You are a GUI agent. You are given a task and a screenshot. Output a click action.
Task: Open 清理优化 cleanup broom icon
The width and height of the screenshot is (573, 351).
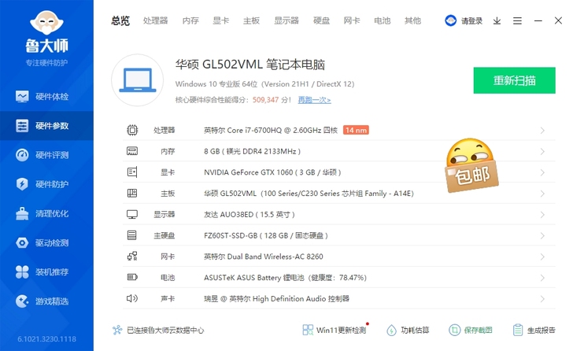(x=22, y=213)
